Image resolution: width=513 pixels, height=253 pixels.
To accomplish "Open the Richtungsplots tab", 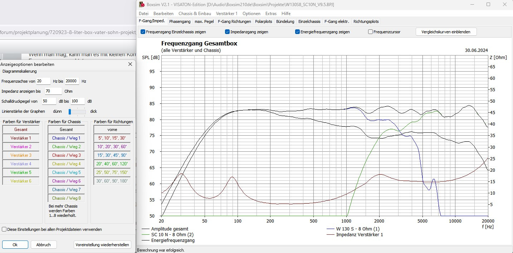I will 366,21.
